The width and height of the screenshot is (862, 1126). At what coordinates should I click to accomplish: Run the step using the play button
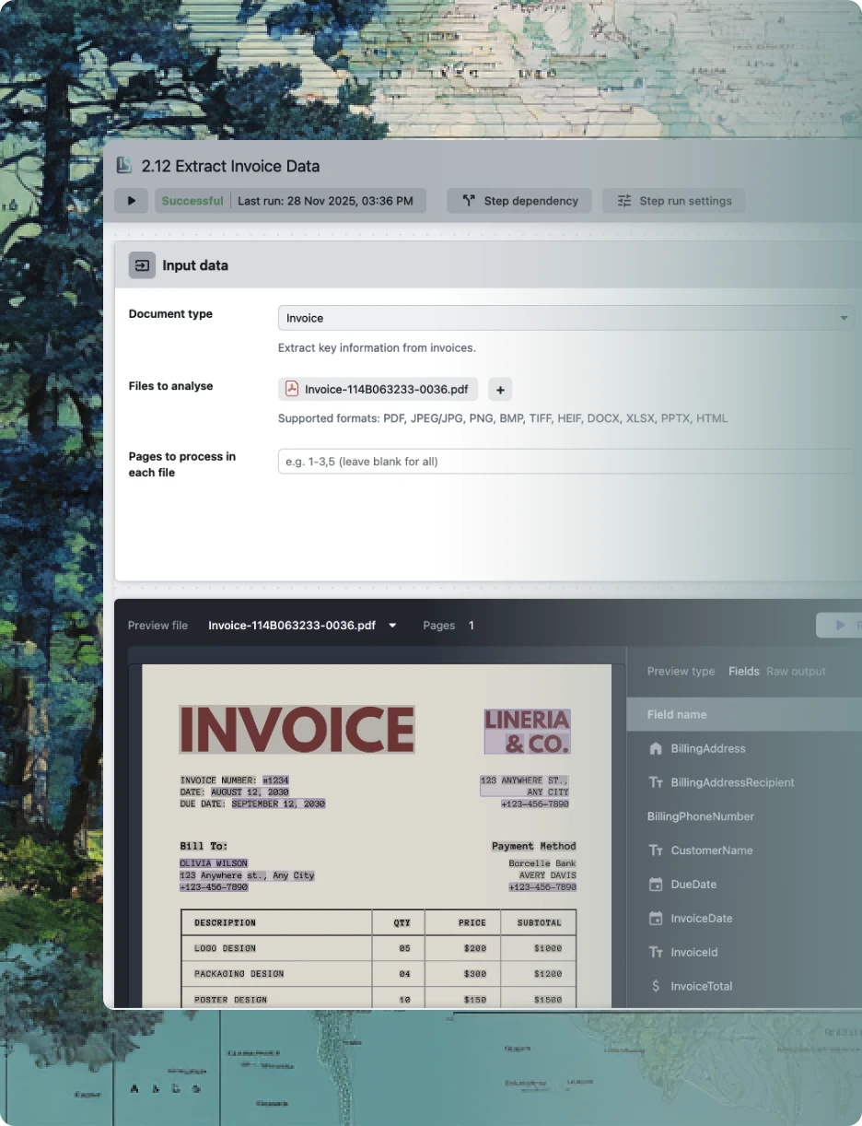131,200
